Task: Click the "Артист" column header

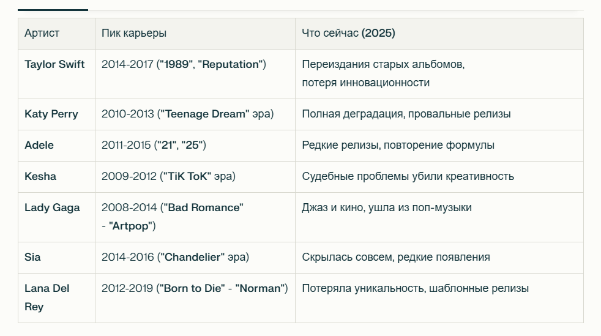Action: 42,33
